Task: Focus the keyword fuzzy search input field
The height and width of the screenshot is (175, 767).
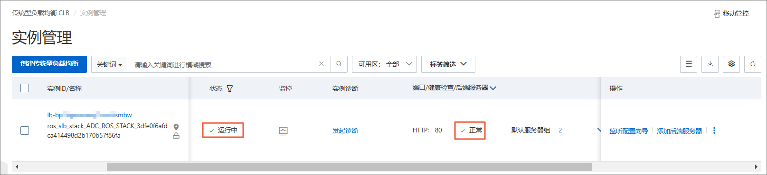Action: click(223, 64)
